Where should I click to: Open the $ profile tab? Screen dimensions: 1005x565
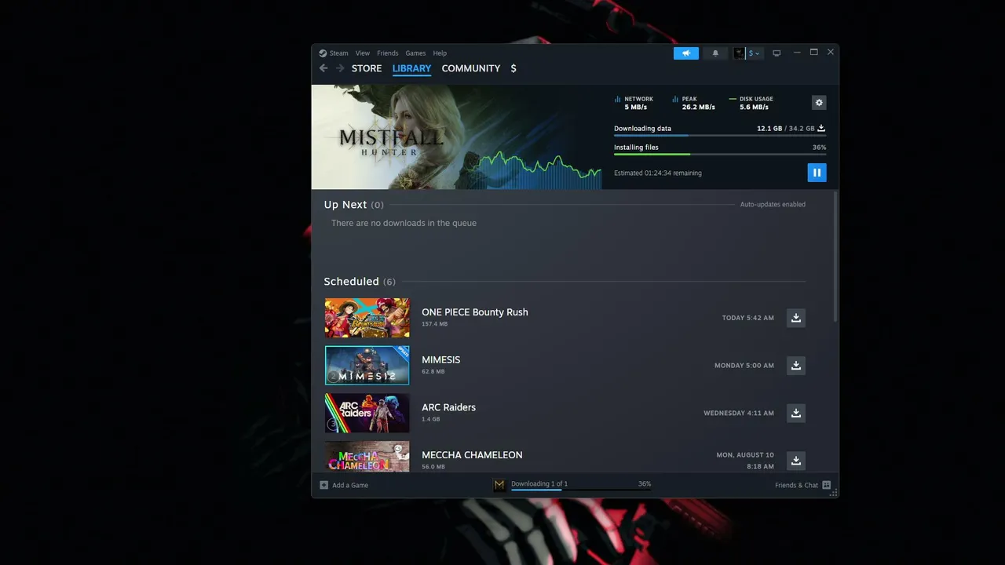coord(513,68)
